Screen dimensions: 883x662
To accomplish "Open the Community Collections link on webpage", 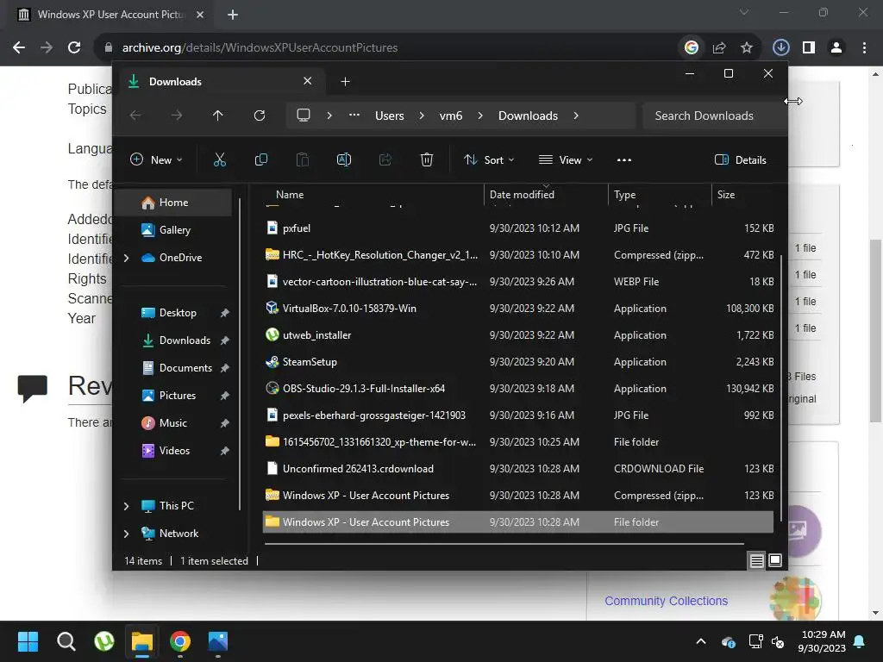I will pyautogui.click(x=667, y=601).
